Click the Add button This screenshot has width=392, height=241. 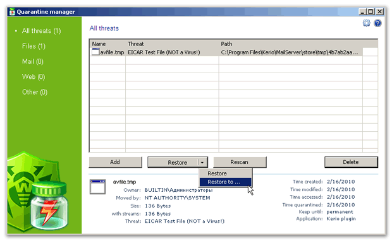point(115,162)
